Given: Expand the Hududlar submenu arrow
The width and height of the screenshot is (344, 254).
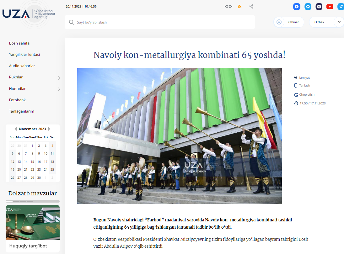Looking at the screenshot, I should [59, 89].
